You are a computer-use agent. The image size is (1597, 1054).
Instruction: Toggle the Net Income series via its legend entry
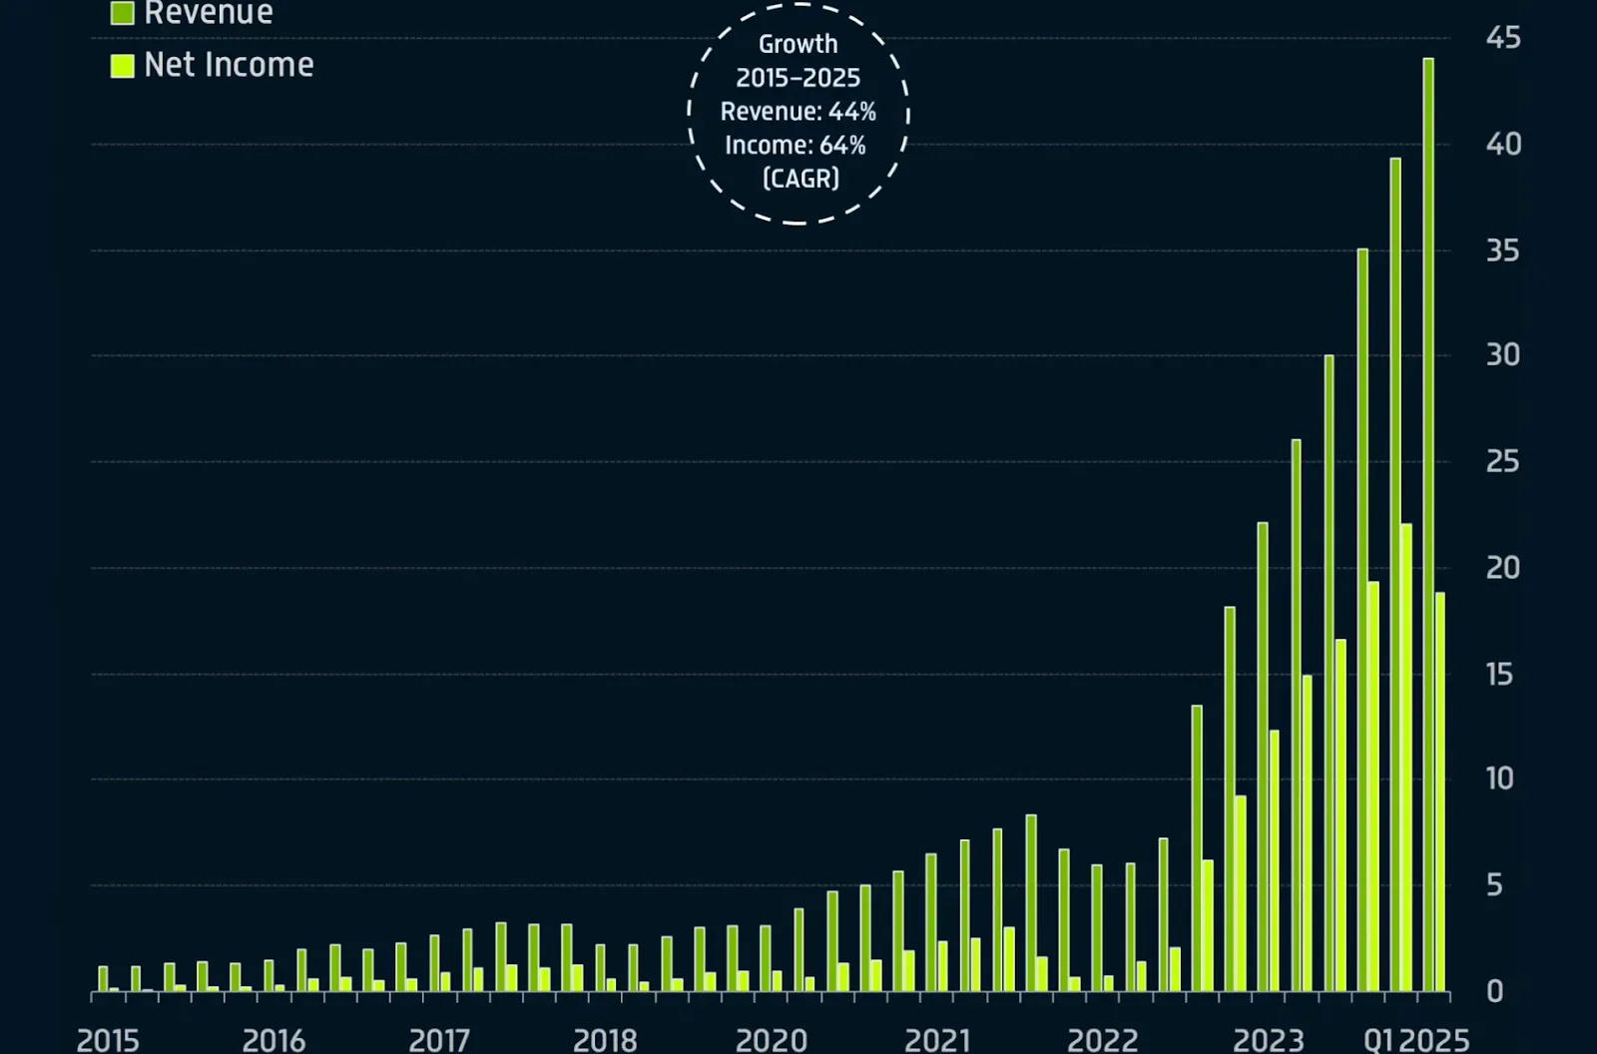[228, 64]
